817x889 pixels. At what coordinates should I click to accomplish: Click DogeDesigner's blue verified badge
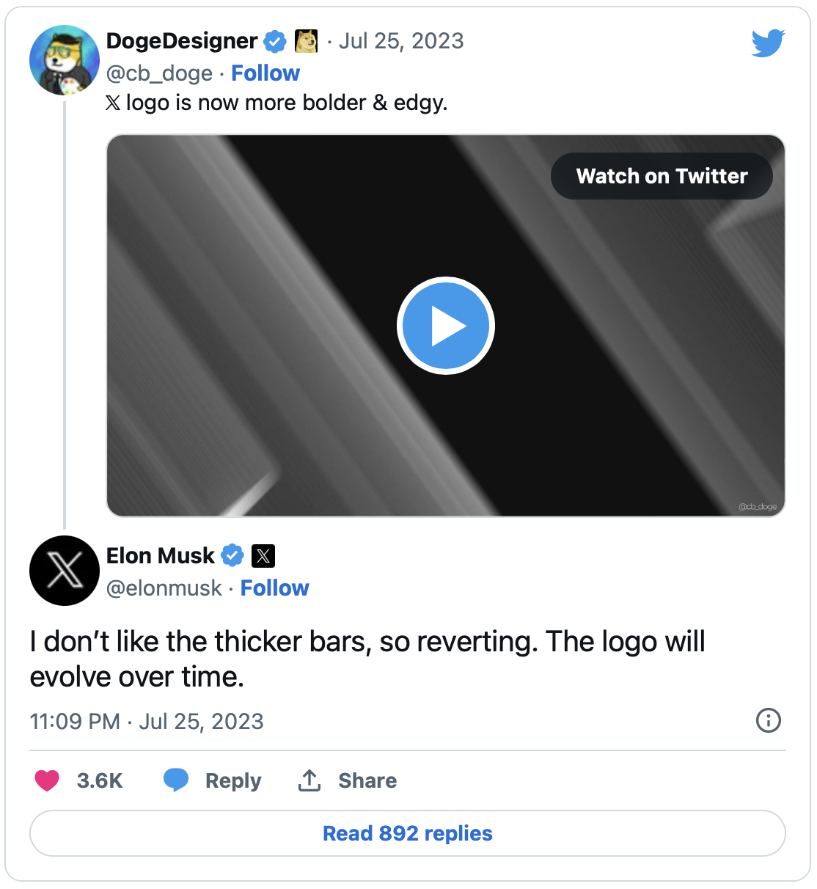275,42
